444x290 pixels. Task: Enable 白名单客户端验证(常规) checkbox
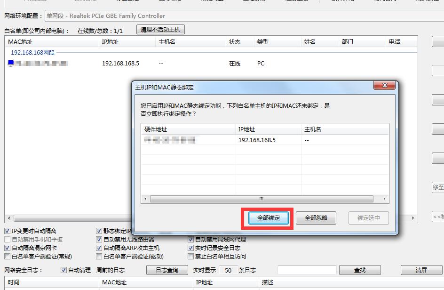[8, 257]
